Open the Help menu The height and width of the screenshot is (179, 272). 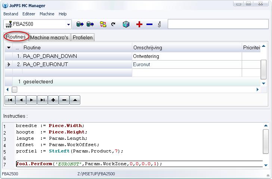click(63, 14)
